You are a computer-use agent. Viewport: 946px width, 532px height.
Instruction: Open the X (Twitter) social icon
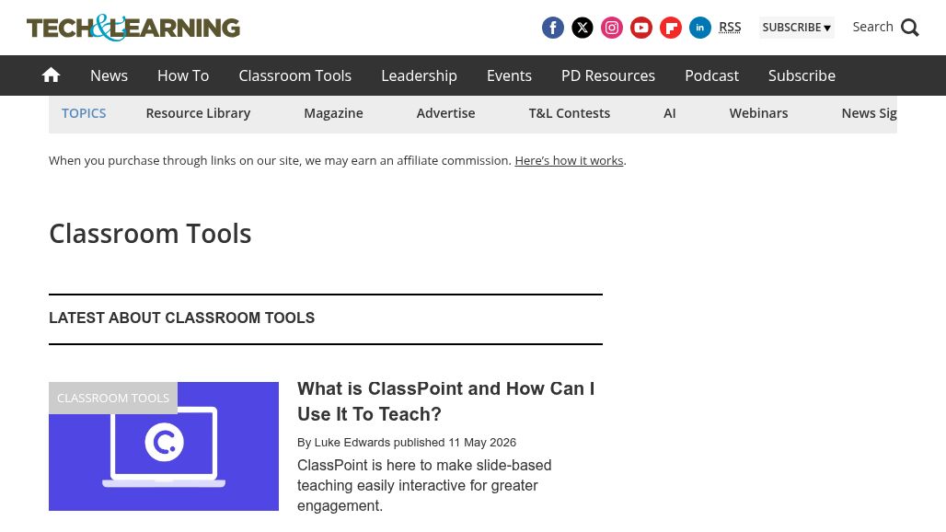pyautogui.click(x=583, y=28)
